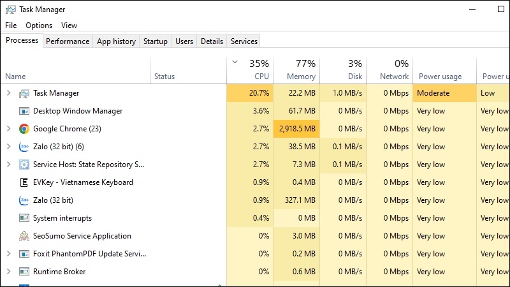Click the Runtime Broker process icon
This screenshot has height=287, width=510.
point(24,272)
